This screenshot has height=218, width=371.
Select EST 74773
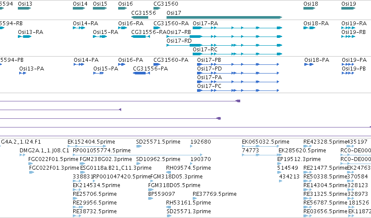(262, 155)
